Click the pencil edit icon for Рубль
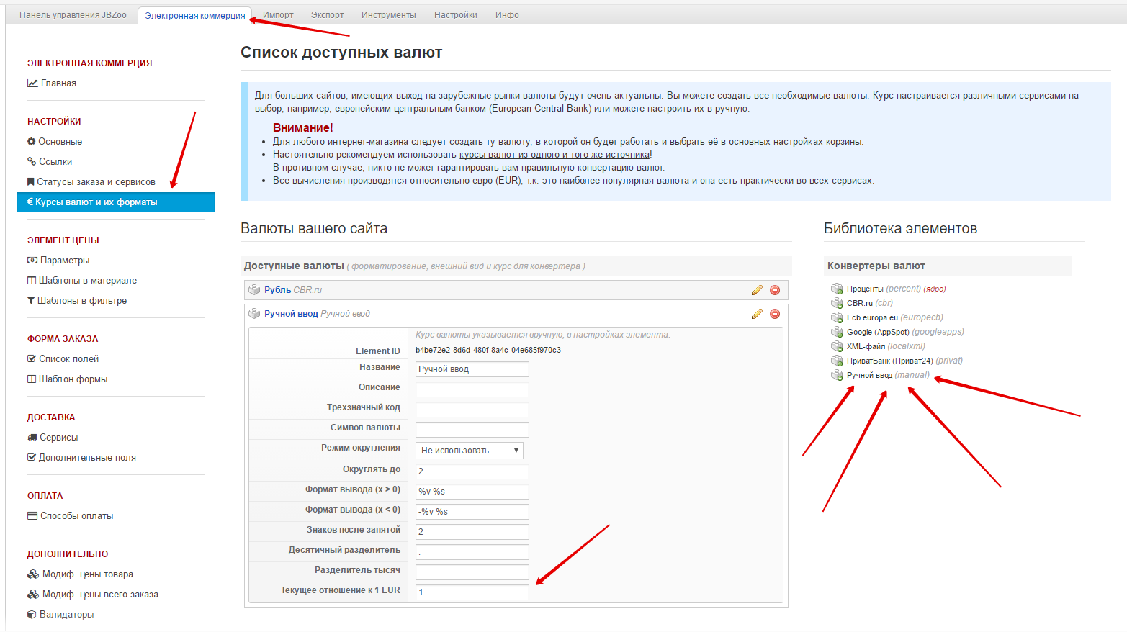1127x632 pixels. [x=756, y=290]
